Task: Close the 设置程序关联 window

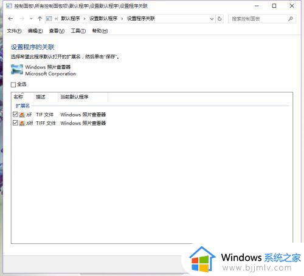Action: (x=292, y=6)
